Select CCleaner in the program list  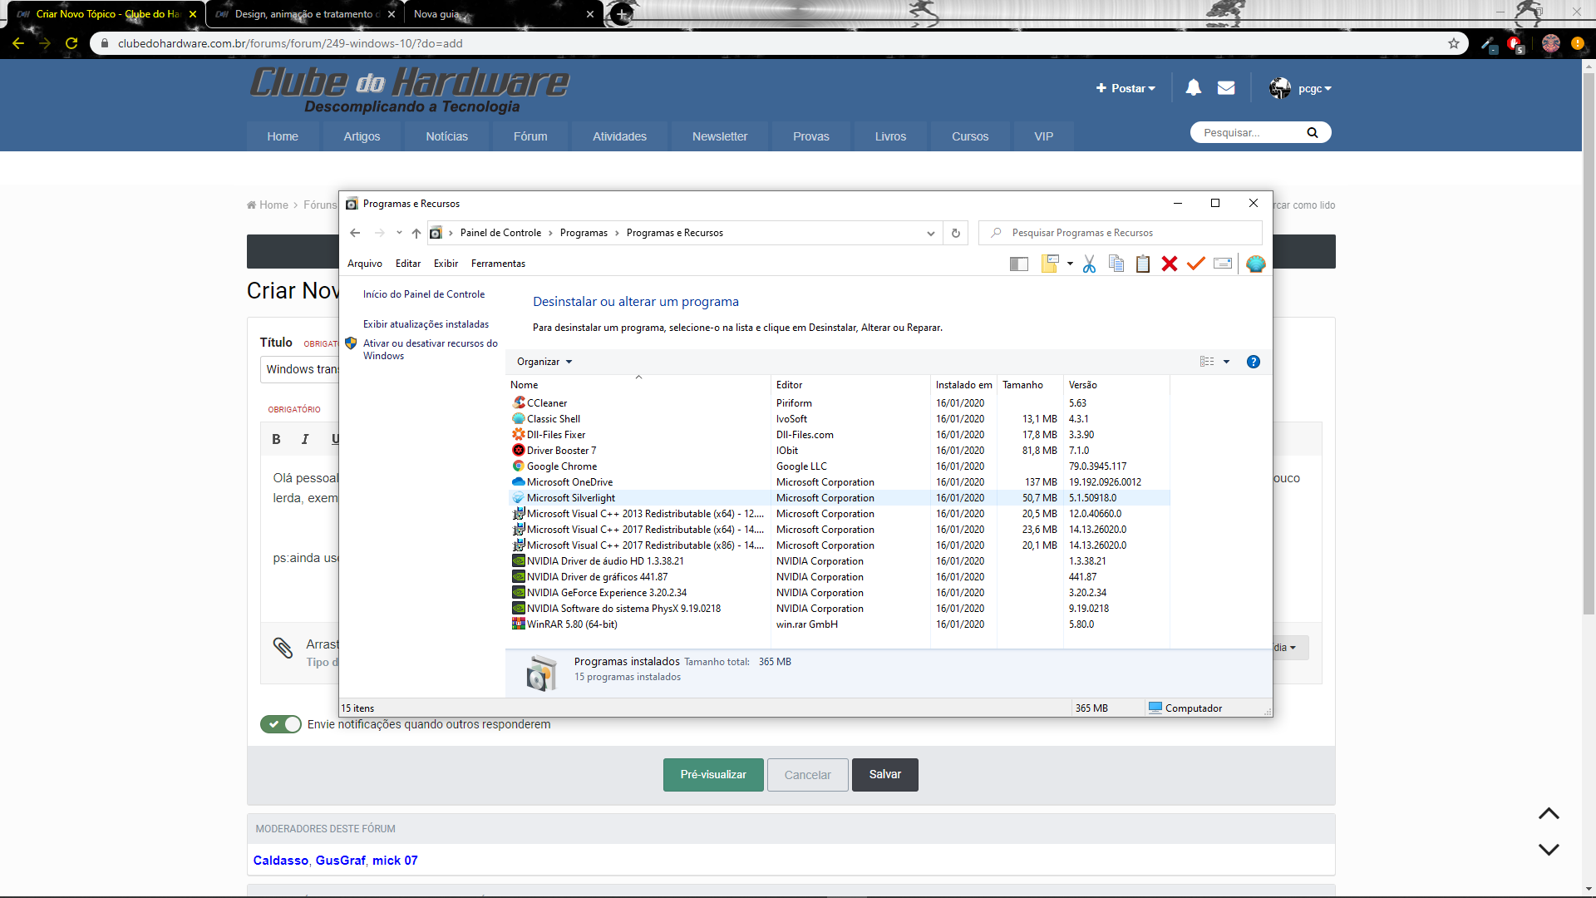coord(547,403)
